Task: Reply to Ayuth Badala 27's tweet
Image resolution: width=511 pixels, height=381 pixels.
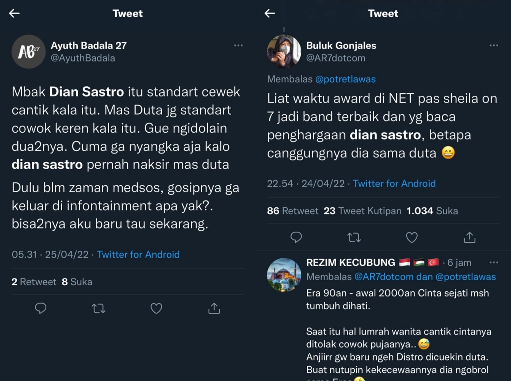Action: point(41,308)
